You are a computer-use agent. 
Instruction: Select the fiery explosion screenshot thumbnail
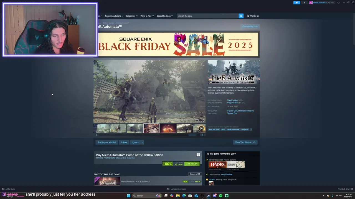coord(168,128)
